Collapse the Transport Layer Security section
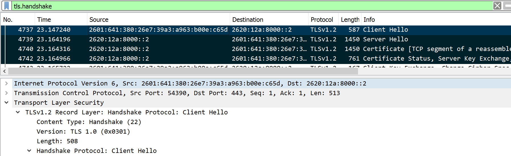Screen dimensions: 511x156 pos(6,102)
